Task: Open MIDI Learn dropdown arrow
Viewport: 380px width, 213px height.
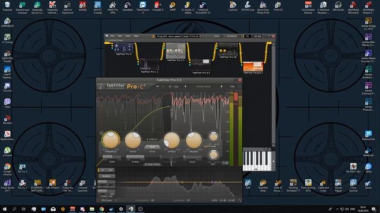Action: coord(116,200)
